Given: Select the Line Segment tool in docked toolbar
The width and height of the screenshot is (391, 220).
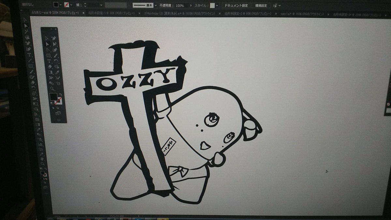Looking at the screenshot, I should (x=30, y=61).
